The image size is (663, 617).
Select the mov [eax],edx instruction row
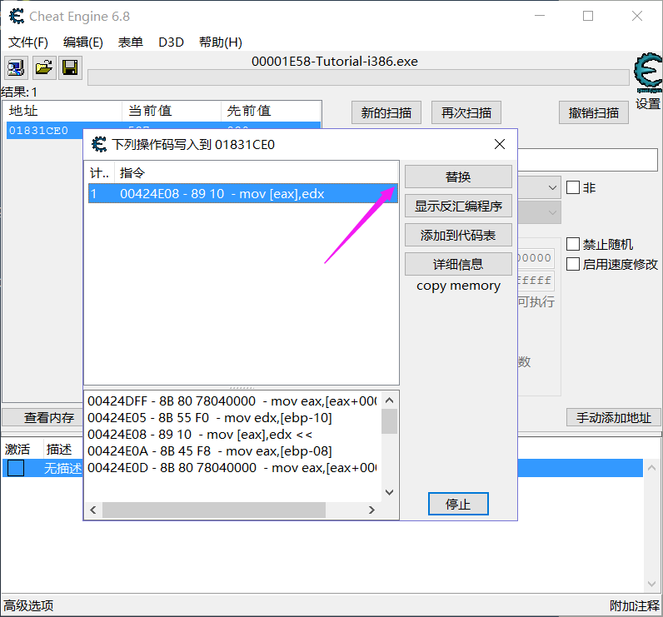(x=242, y=193)
